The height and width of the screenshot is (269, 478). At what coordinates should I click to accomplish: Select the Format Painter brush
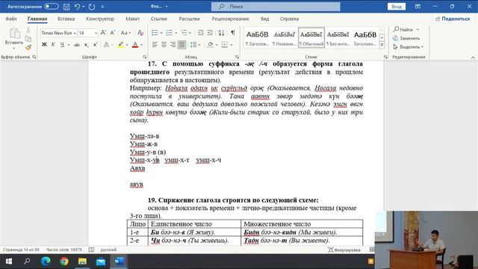click(28, 47)
